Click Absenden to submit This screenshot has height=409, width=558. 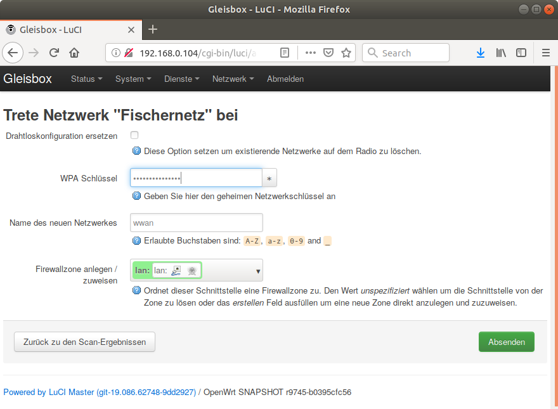tap(507, 342)
